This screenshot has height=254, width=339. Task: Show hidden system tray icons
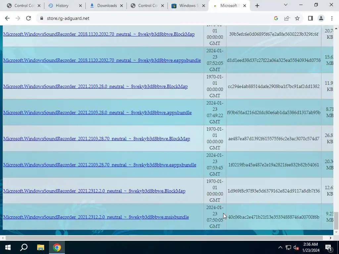[x=280, y=247]
